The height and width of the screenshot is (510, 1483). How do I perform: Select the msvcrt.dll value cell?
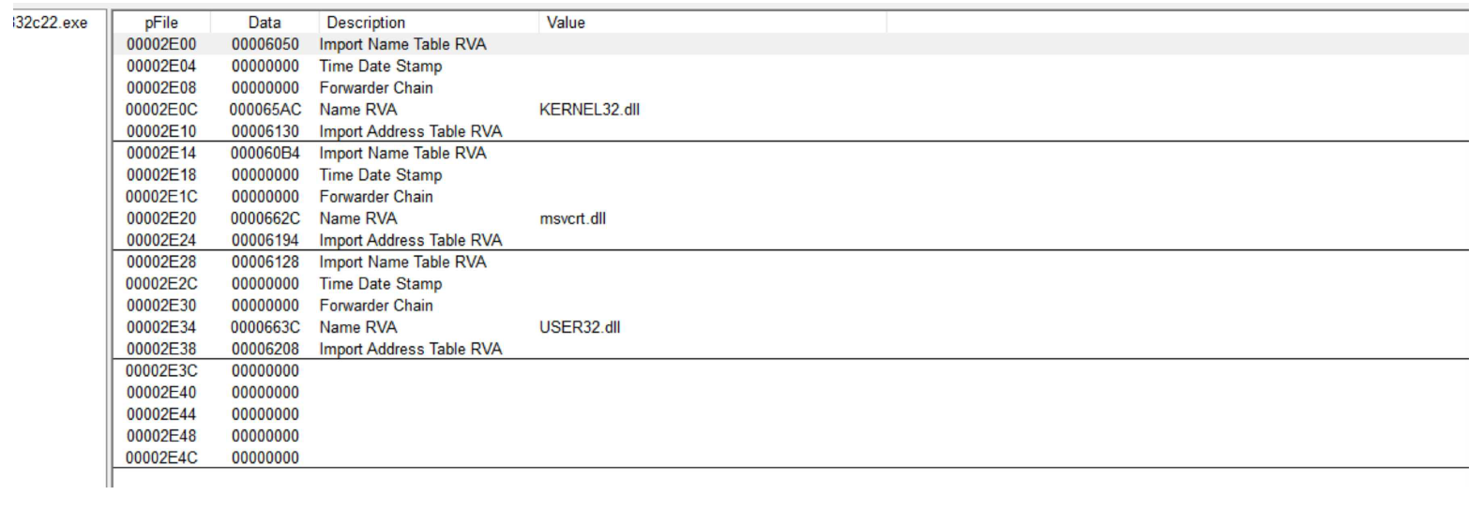coord(572,218)
